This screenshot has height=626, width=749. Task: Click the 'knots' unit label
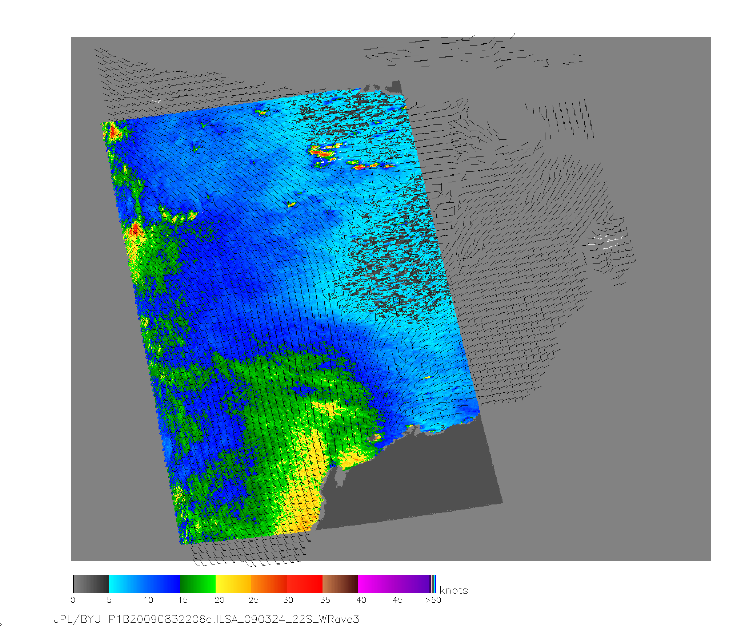[x=454, y=590]
